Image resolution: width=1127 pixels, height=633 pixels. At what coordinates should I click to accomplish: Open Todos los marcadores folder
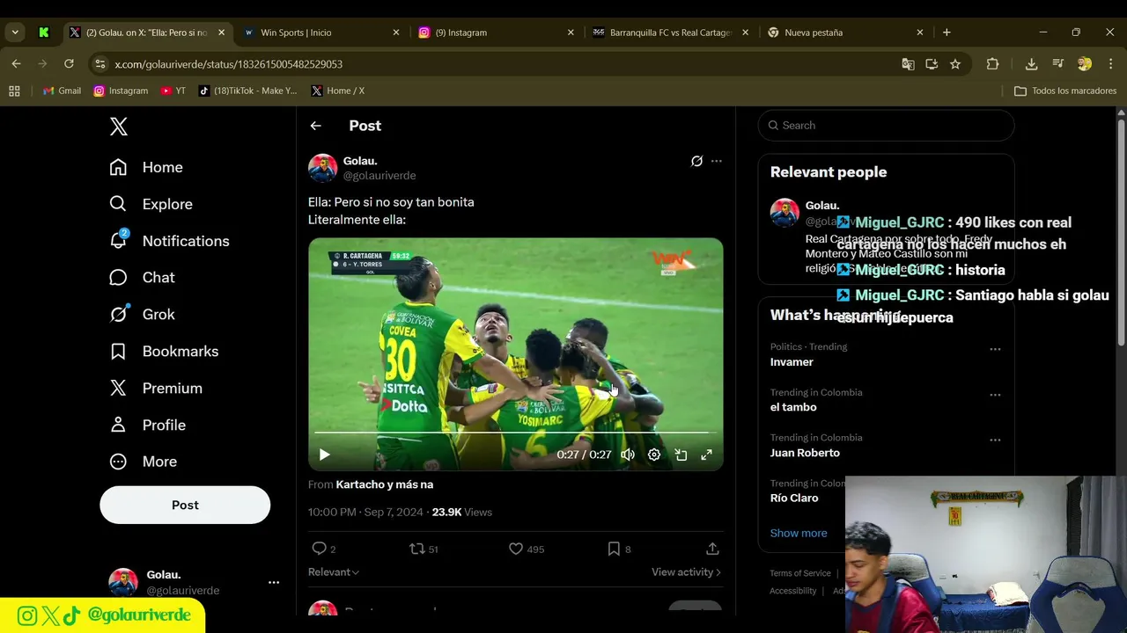click(x=1065, y=91)
